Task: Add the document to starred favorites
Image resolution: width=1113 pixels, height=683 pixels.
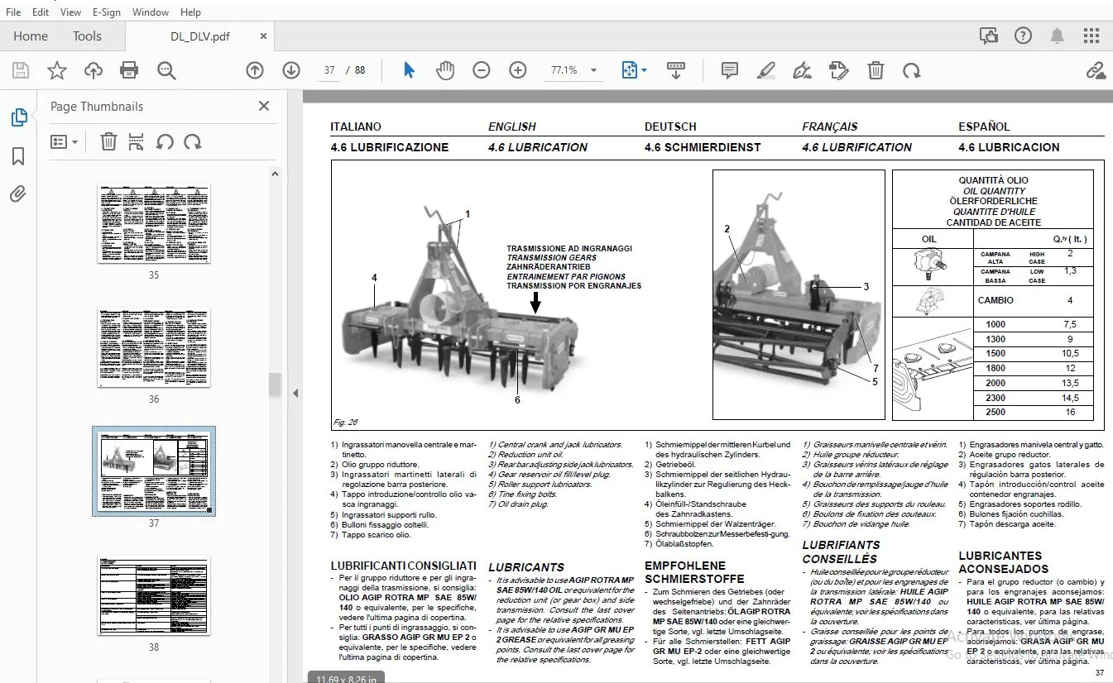Action: click(56, 70)
